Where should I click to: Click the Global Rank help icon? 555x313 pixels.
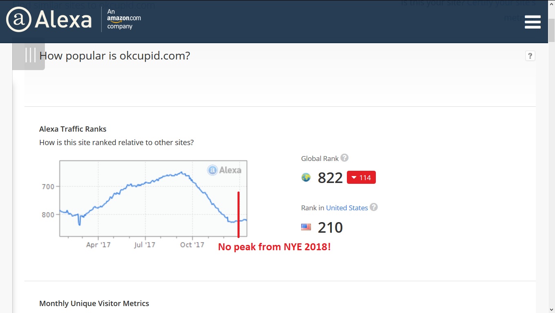click(x=344, y=158)
